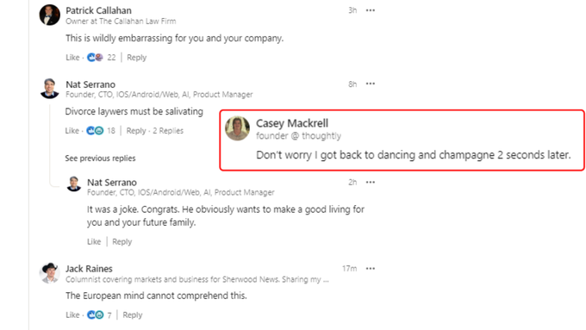Image resolution: width=586 pixels, height=330 pixels.
Task: Like the 'It was a joke' reply
Action: (x=94, y=241)
